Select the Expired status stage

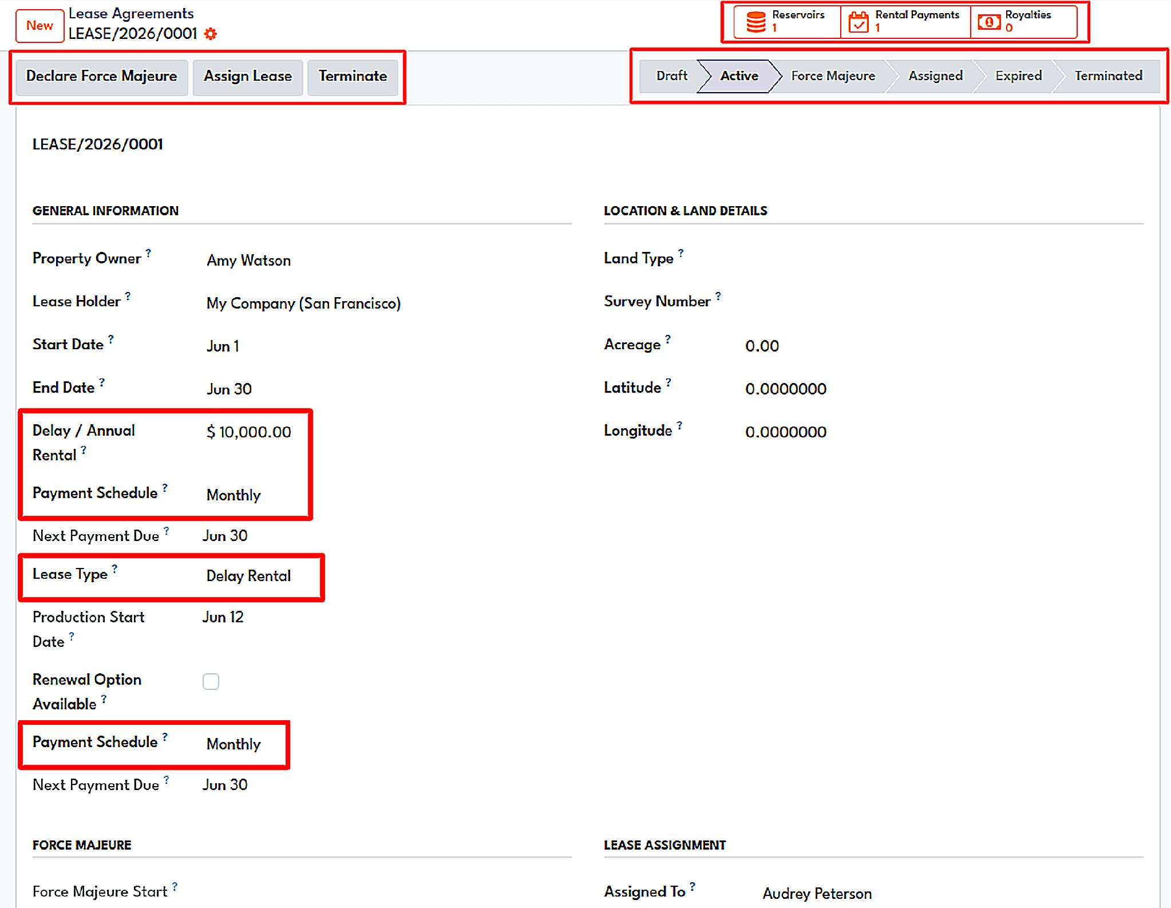[1018, 76]
